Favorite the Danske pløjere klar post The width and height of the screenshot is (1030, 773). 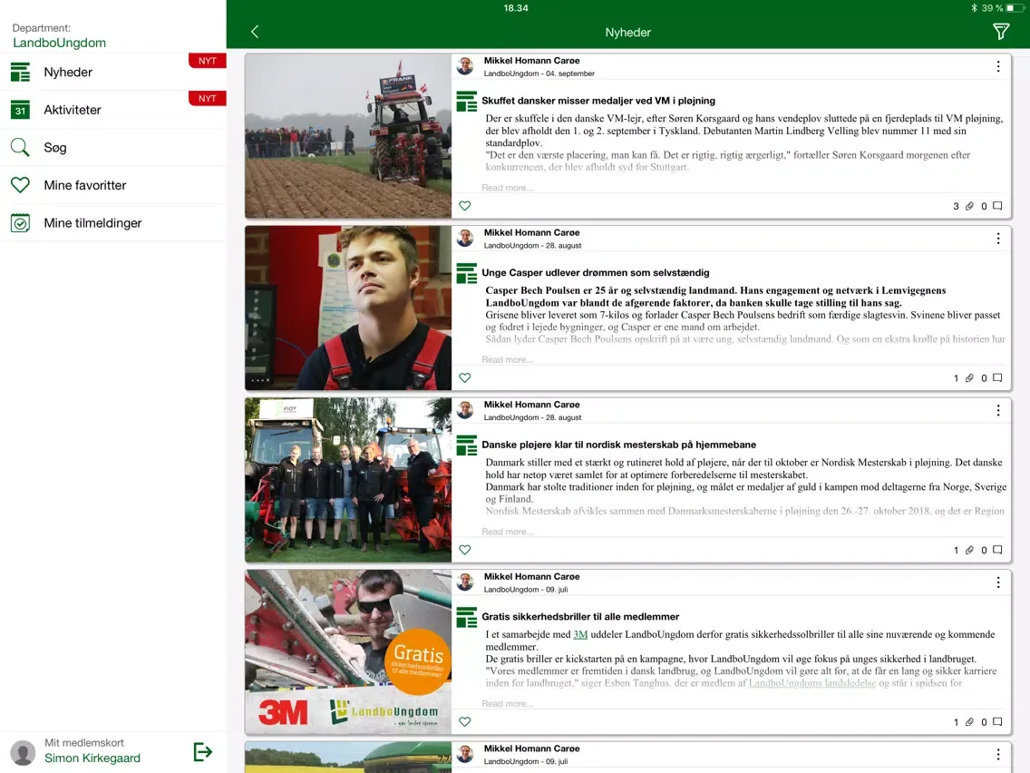(x=465, y=550)
